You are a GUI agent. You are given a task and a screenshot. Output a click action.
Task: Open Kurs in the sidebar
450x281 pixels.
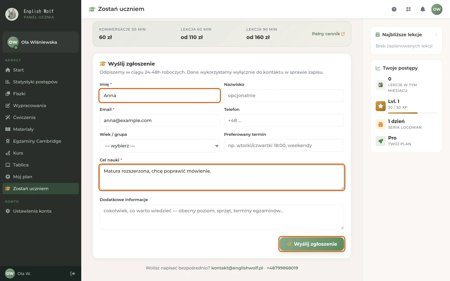click(x=41, y=153)
